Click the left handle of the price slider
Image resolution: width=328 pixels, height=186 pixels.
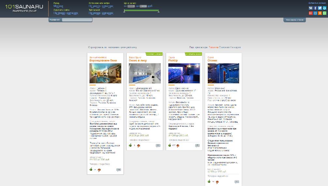click(x=124, y=11)
